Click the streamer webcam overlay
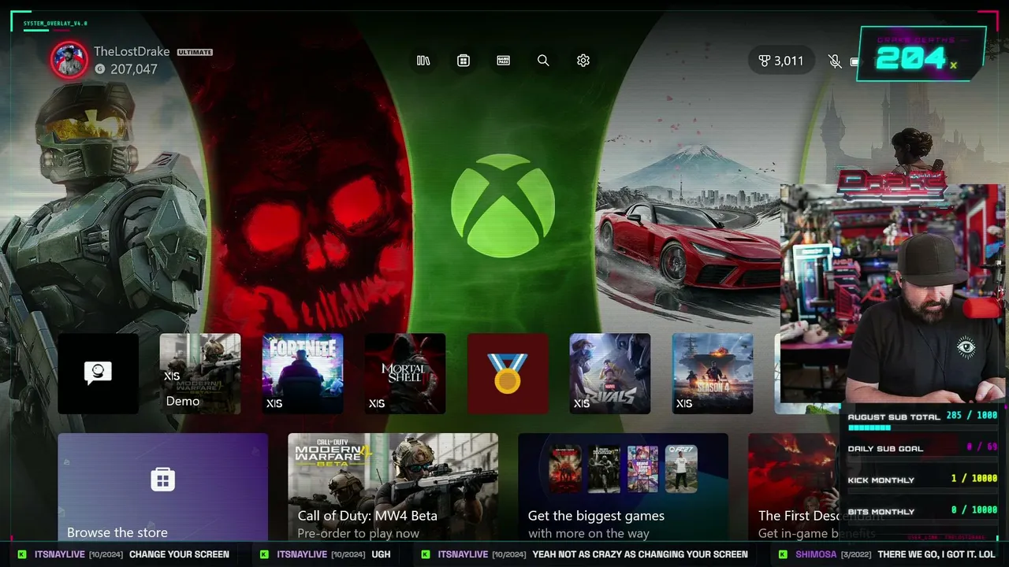The width and height of the screenshot is (1009, 567). (893, 294)
